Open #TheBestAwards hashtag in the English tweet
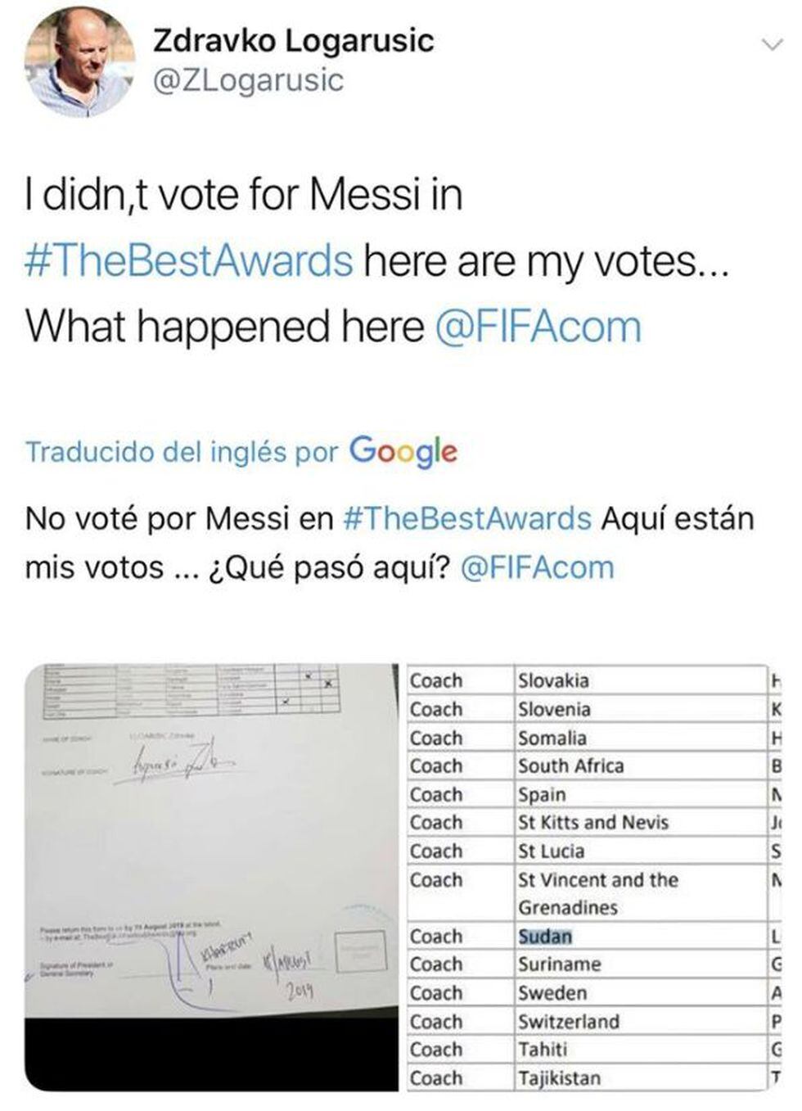 pos(189,260)
